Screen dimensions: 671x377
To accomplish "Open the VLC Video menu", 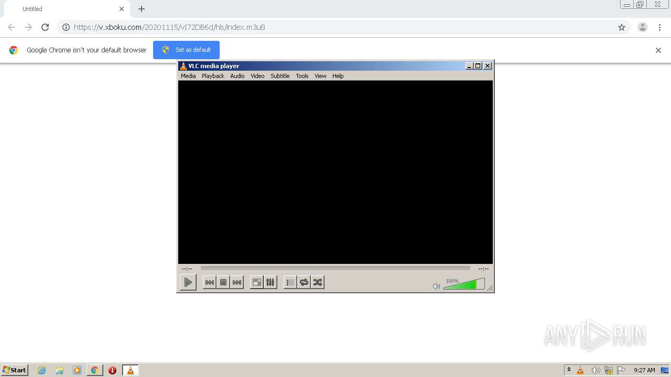I will [257, 76].
